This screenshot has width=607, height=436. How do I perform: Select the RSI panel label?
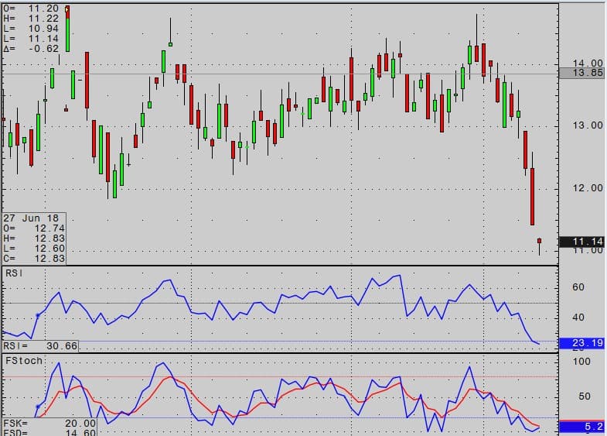coord(14,273)
